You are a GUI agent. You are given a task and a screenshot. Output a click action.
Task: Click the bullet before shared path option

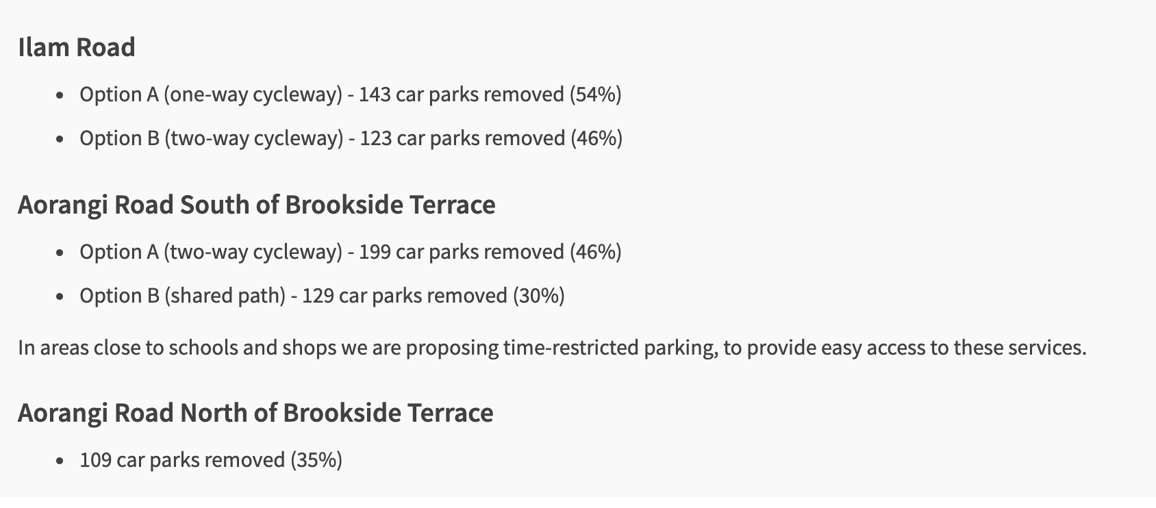[x=61, y=297]
